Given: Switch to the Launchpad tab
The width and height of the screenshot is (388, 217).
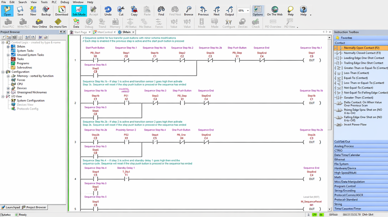Looking at the screenshot, I should 11,207.
